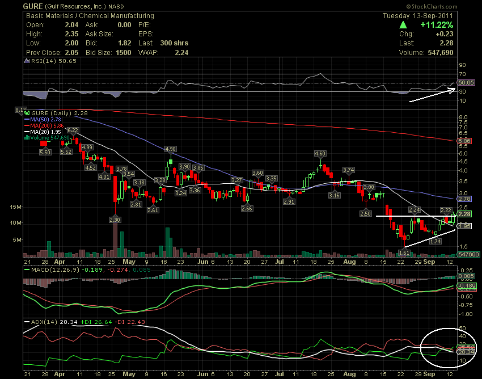
Task: Click the date Tuesday 13-Sep-2011
Action: click(x=418, y=16)
